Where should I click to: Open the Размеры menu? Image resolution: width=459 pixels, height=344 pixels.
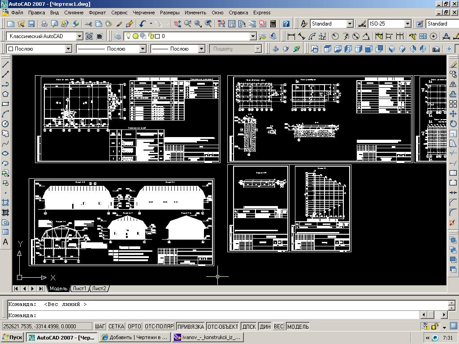(x=170, y=13)
